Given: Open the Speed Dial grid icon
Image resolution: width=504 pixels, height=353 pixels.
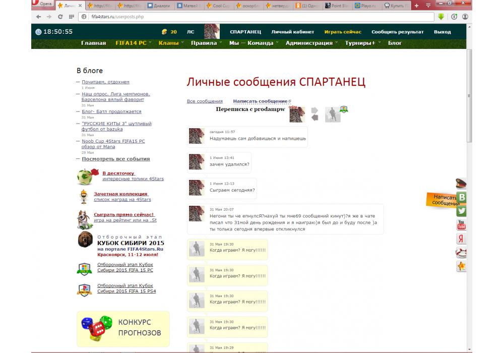Looking at the screenshot, I should coord(72,17).
